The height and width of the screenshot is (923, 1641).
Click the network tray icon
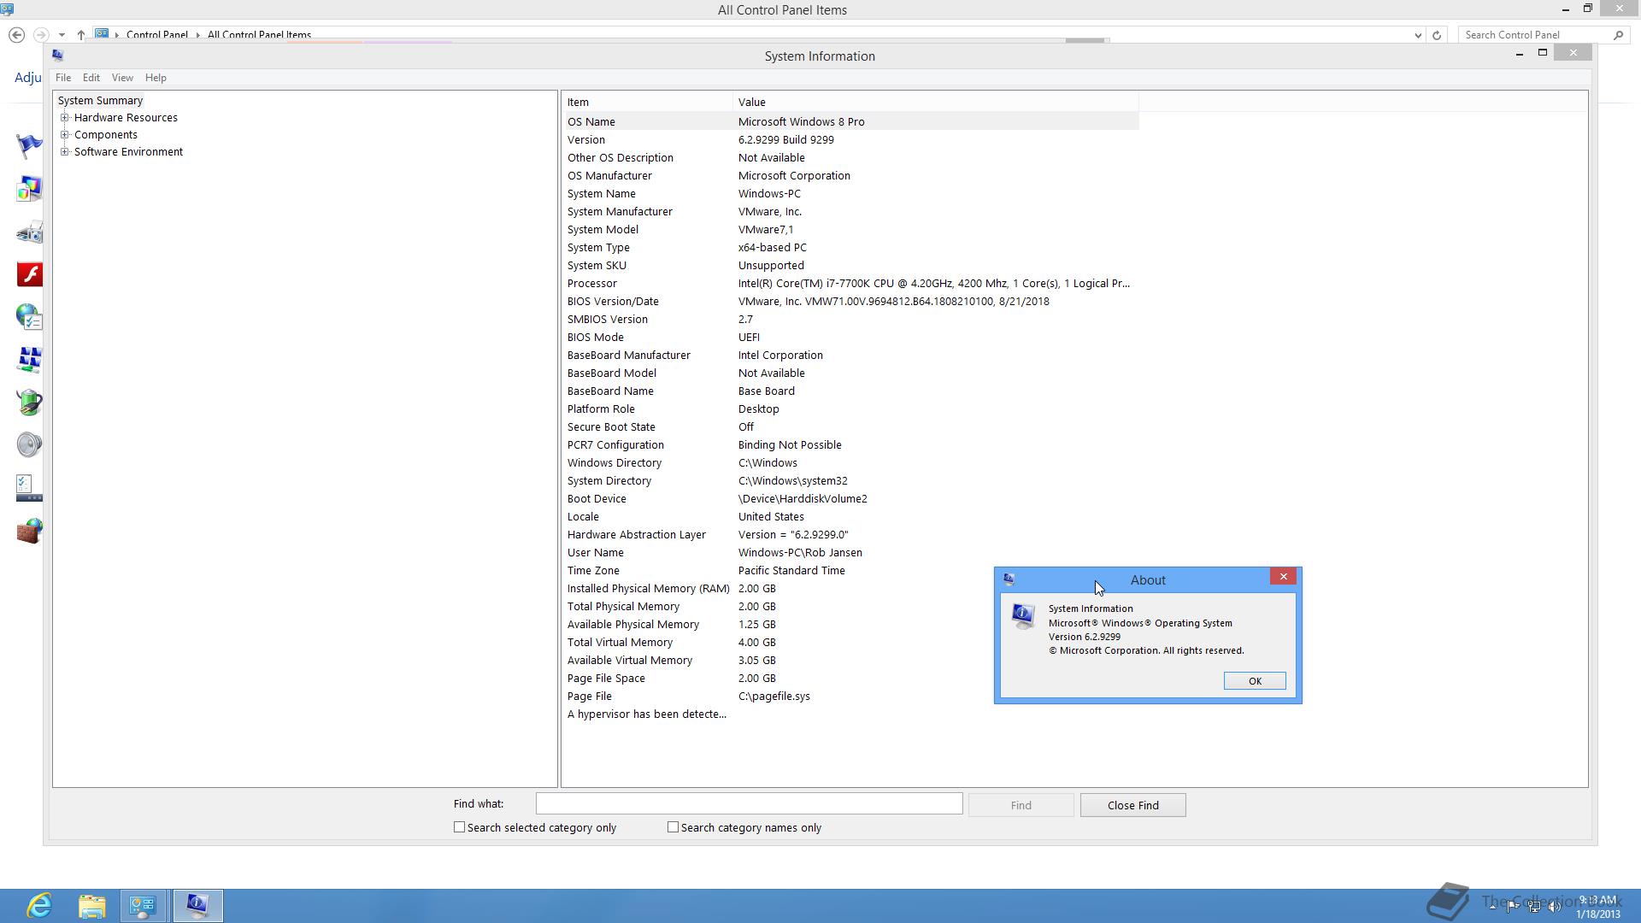[1534, 907]
